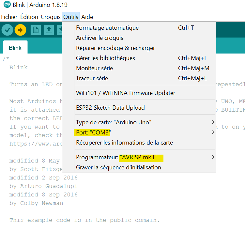This screenshot has width=245, height=233.
Task: Click the https://www.ar... link in code
Action: (36, 144)
